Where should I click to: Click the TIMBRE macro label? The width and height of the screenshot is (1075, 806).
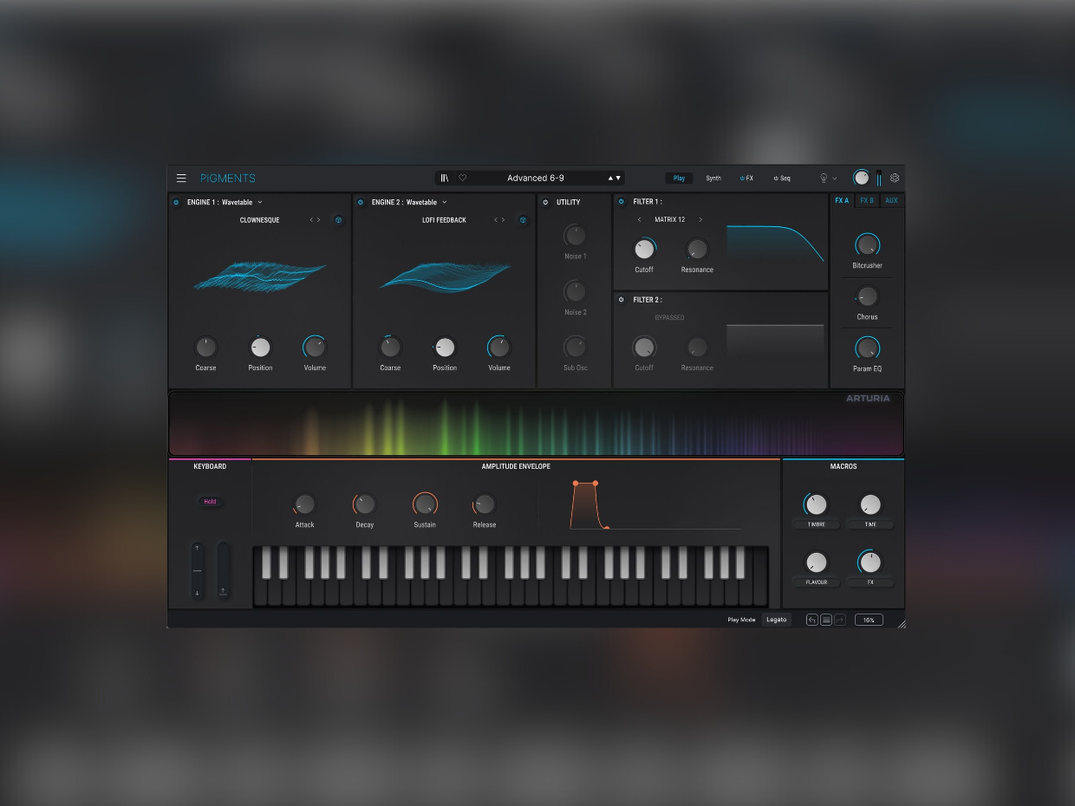click(x=816, y=524)
